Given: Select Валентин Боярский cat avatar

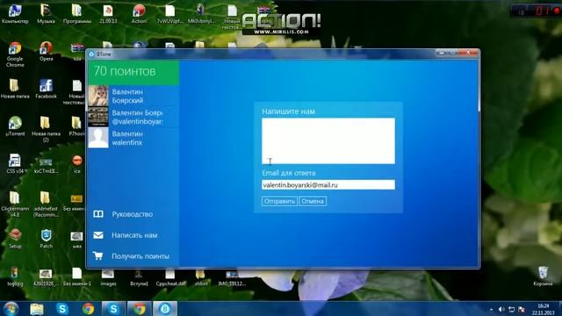Looking at the screenshot, I should click(x=98, y=96).
